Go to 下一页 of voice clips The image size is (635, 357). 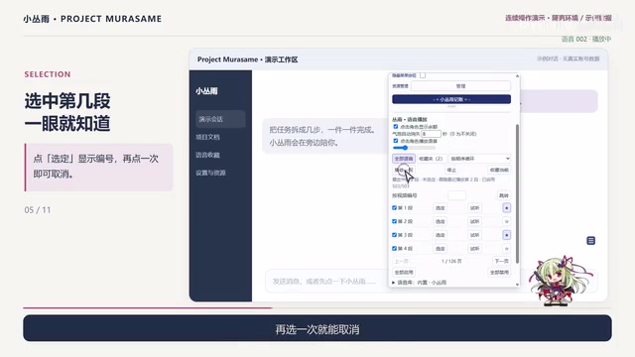point(502,261)
